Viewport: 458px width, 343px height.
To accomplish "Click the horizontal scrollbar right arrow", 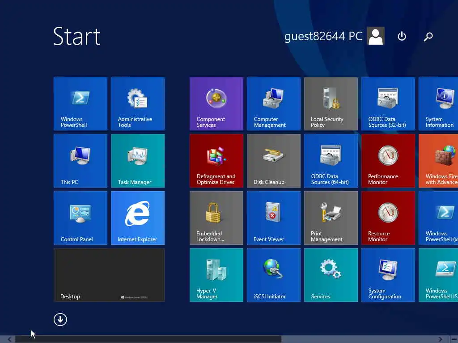I will [441, 339].
